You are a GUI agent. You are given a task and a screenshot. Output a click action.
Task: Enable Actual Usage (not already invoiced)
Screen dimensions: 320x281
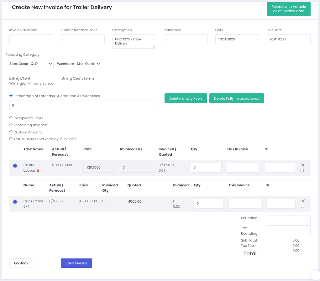click(x=11, y=139)
